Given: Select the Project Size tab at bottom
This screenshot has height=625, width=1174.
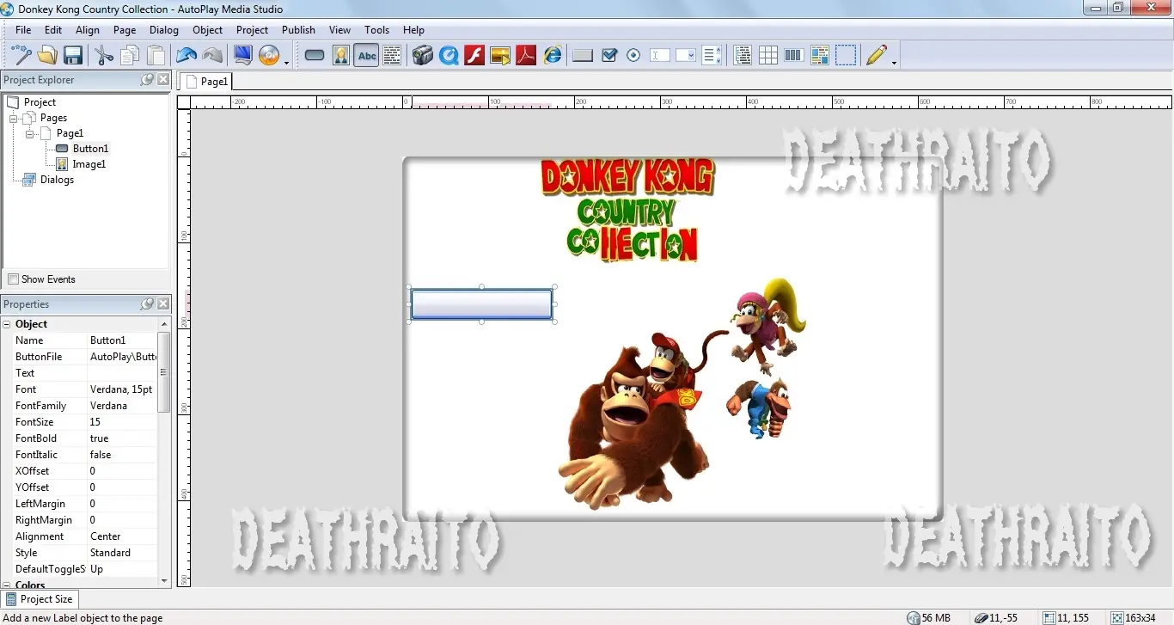Looking at the screenshot, I should coord(40,599).
